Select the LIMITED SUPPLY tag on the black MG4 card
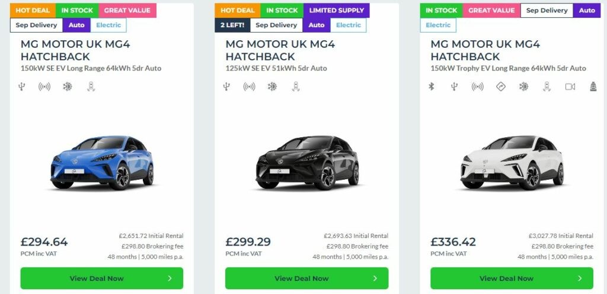 tap(336, 10)
